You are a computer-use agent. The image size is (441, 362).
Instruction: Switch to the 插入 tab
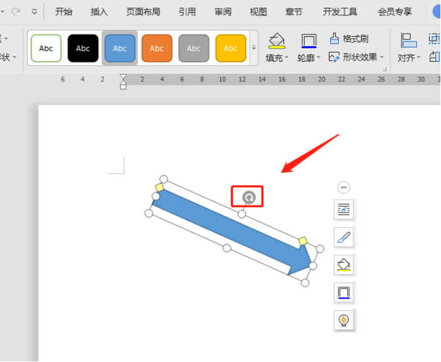(x=99, y=12)
